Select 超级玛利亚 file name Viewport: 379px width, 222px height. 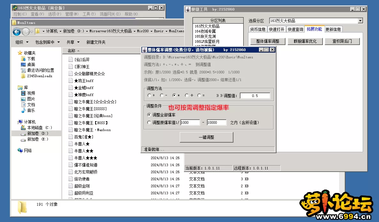[x=84, y=193]
